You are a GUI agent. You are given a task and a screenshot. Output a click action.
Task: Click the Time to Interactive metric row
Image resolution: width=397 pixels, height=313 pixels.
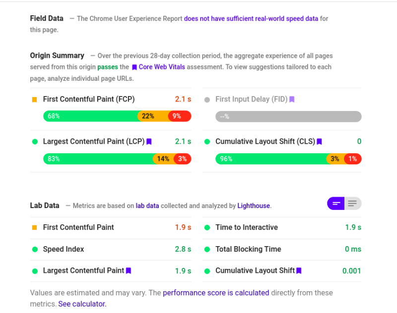pyautogui.click(x=282, y=228)
